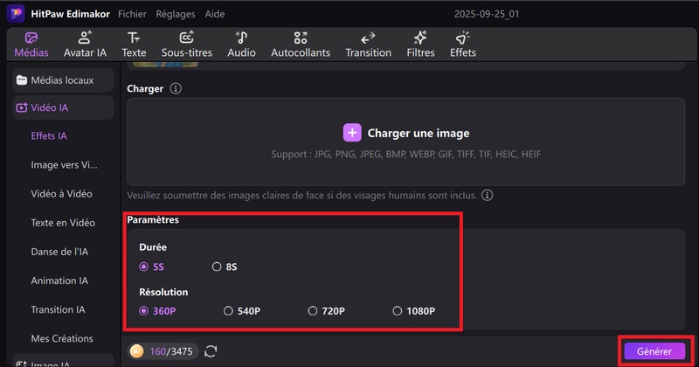Expand the Médias locaux folder
The width and height of the screenshot is (699, 367).
pos(62,80)
